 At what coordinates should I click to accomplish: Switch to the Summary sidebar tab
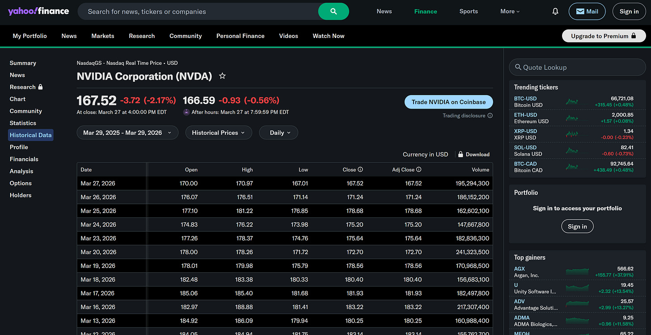coord(23,63)
